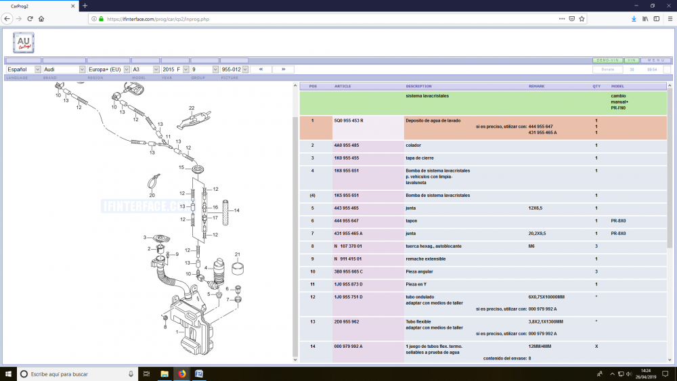The image size is (677, 381).
Task: Click the 'tapa de cierre' description
Action: pyautogui.click(x=419, y=158)
